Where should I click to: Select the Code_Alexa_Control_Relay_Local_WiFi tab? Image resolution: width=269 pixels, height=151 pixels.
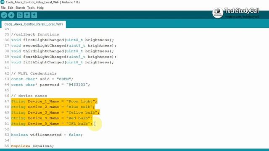(34, 24)
